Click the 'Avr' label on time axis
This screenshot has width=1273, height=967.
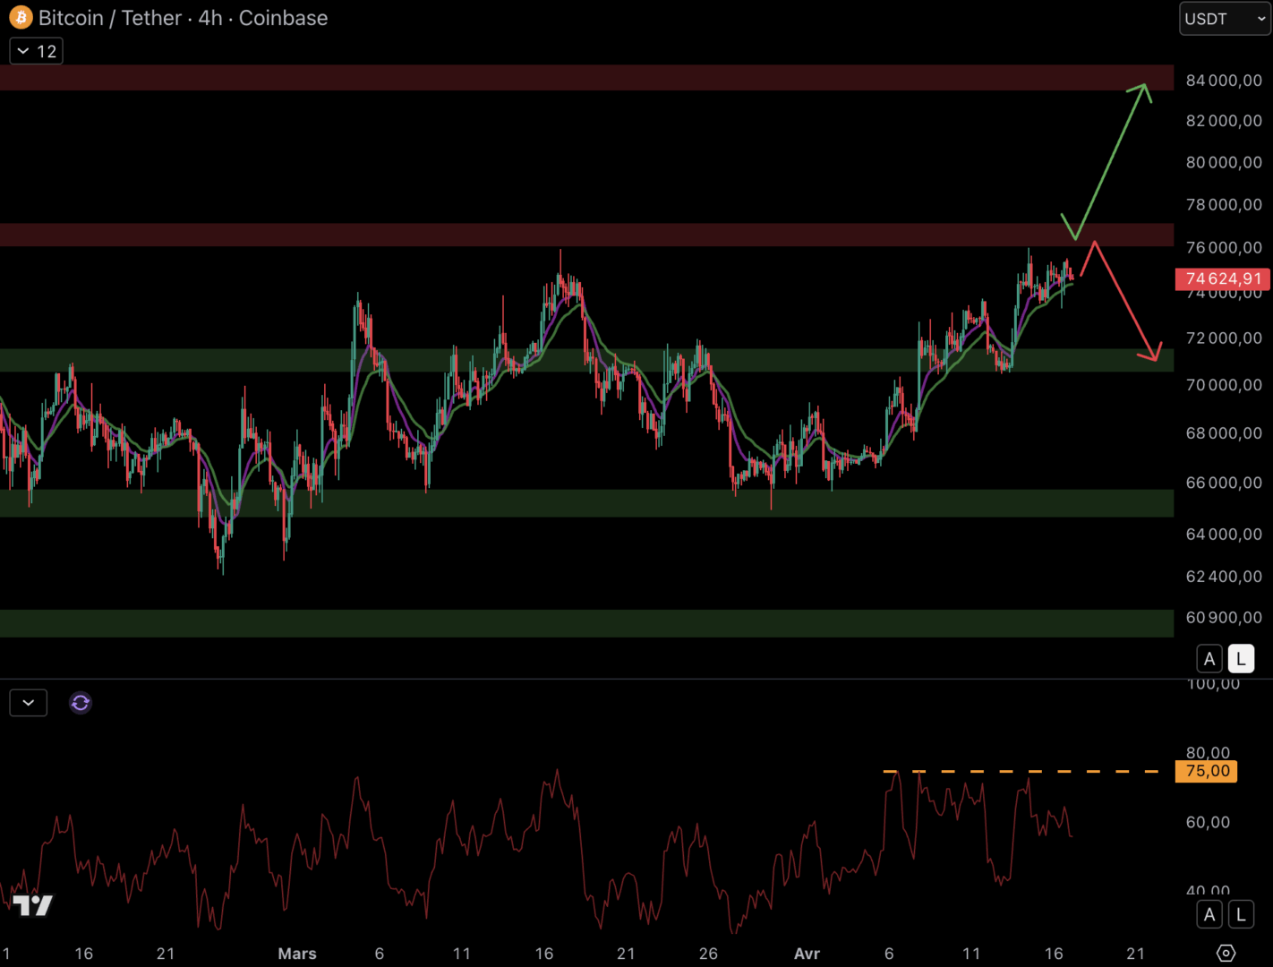point(807,954)
